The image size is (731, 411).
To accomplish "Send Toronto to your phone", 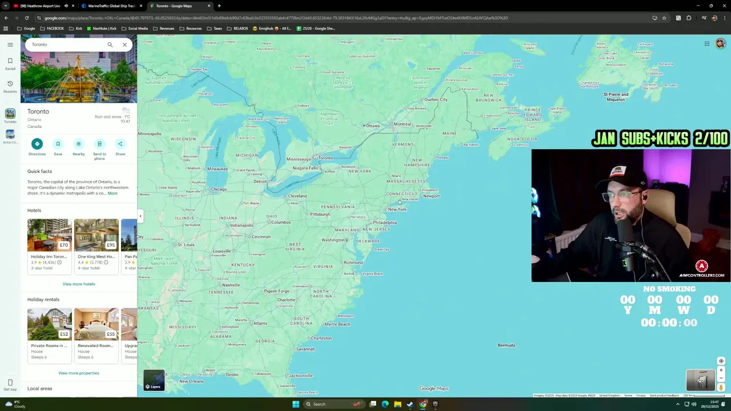I will tap(99, 149).
